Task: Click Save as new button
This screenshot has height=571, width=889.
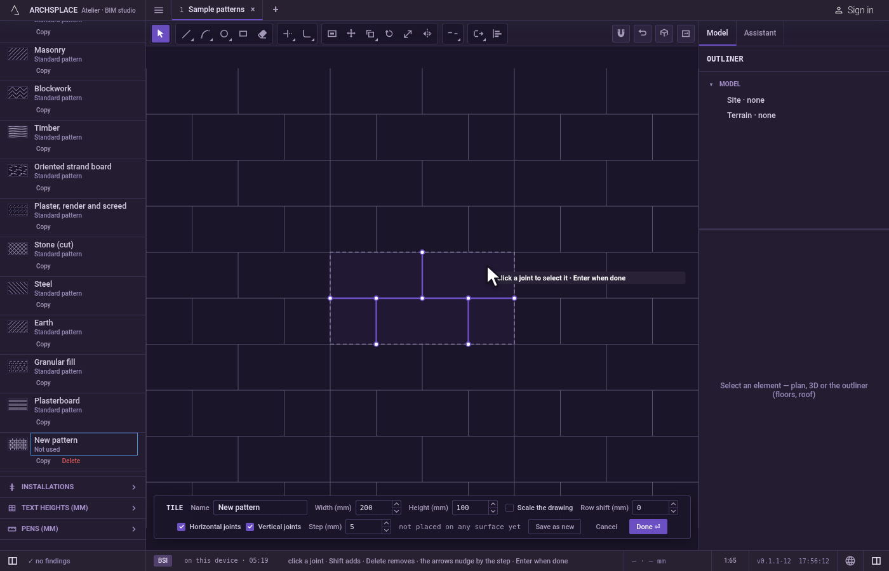Action: (x=554, y=527)
